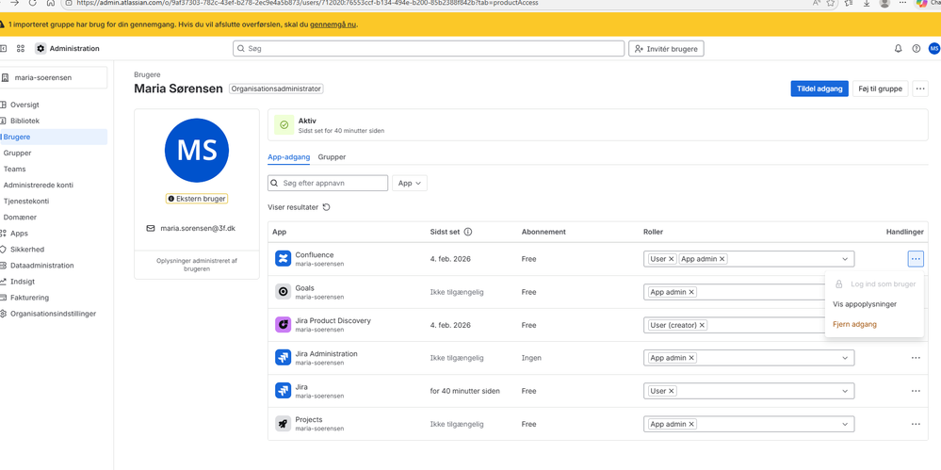
Task: Remove the User tag from Jira roles
Action: [672, 391]
